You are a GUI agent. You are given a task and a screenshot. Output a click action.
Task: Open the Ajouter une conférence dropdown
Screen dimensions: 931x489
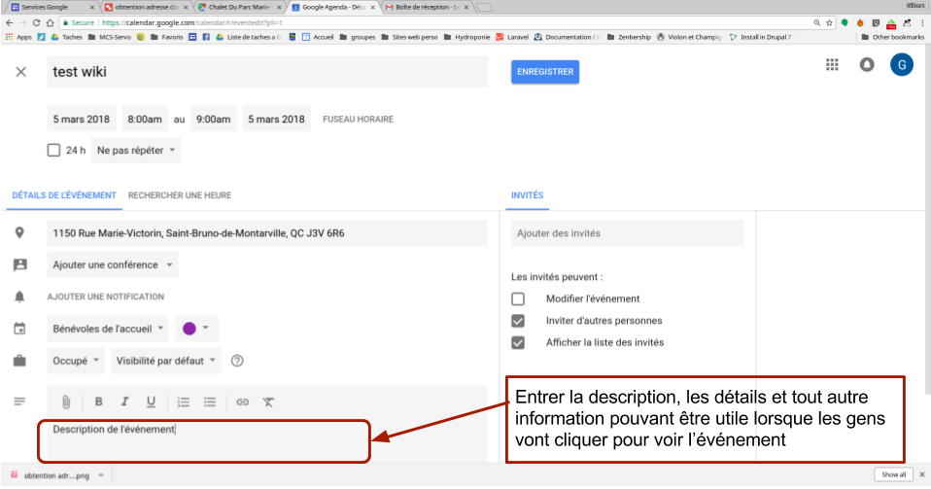point(113,264)
